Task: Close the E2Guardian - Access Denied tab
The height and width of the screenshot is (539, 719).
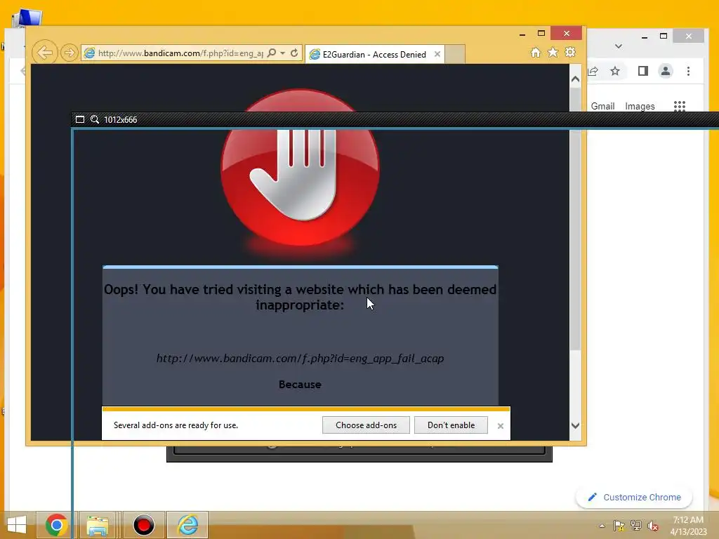Action: click(437, 54)
